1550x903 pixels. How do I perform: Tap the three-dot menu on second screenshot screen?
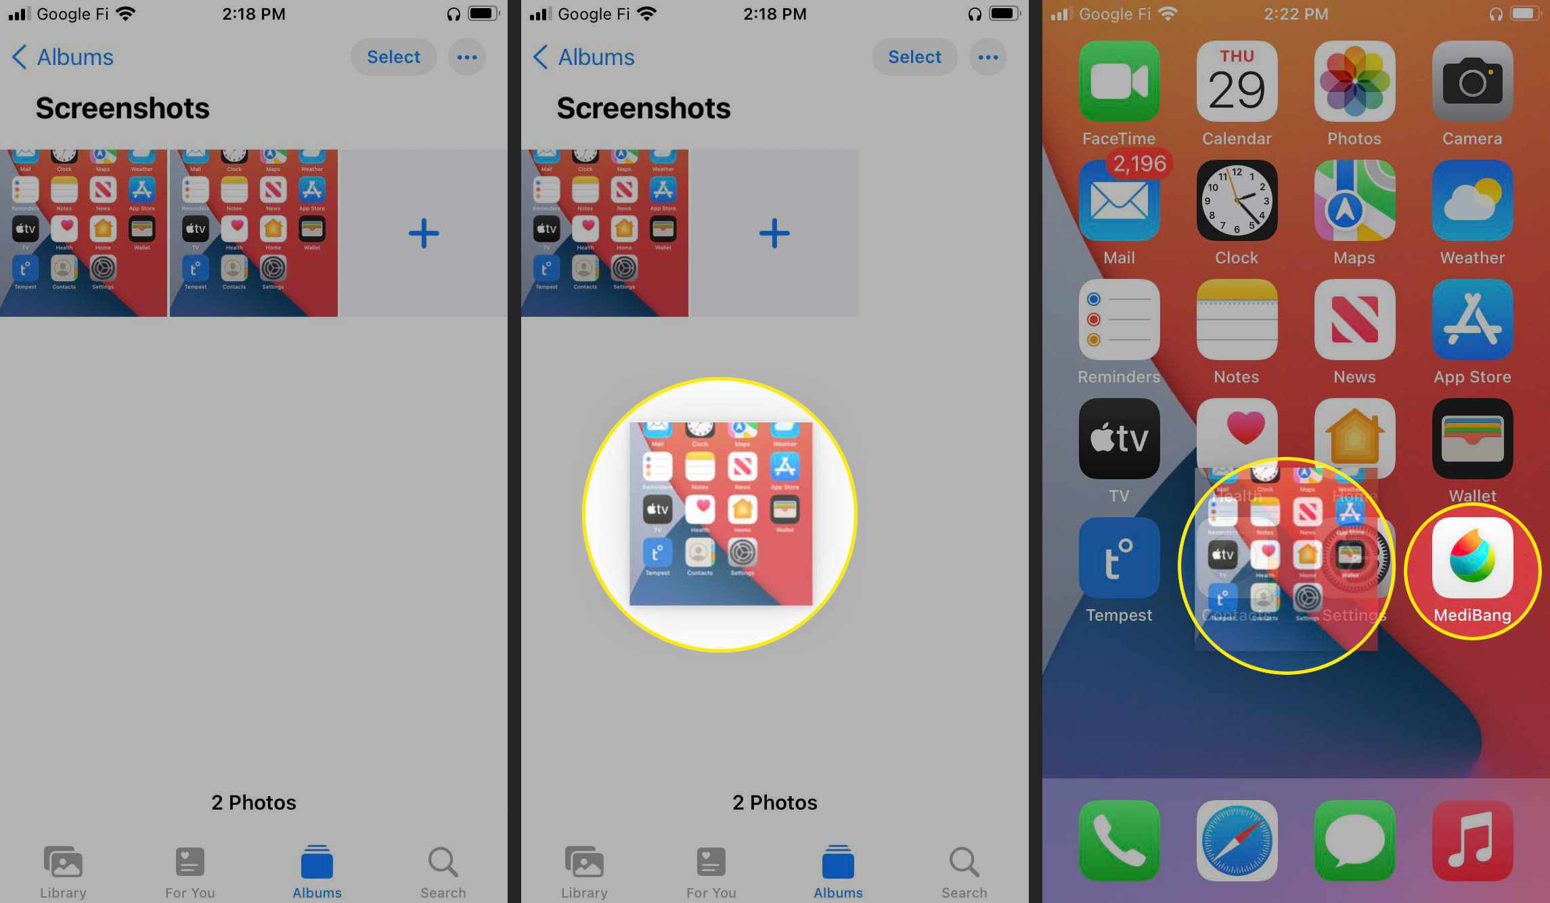987,57
